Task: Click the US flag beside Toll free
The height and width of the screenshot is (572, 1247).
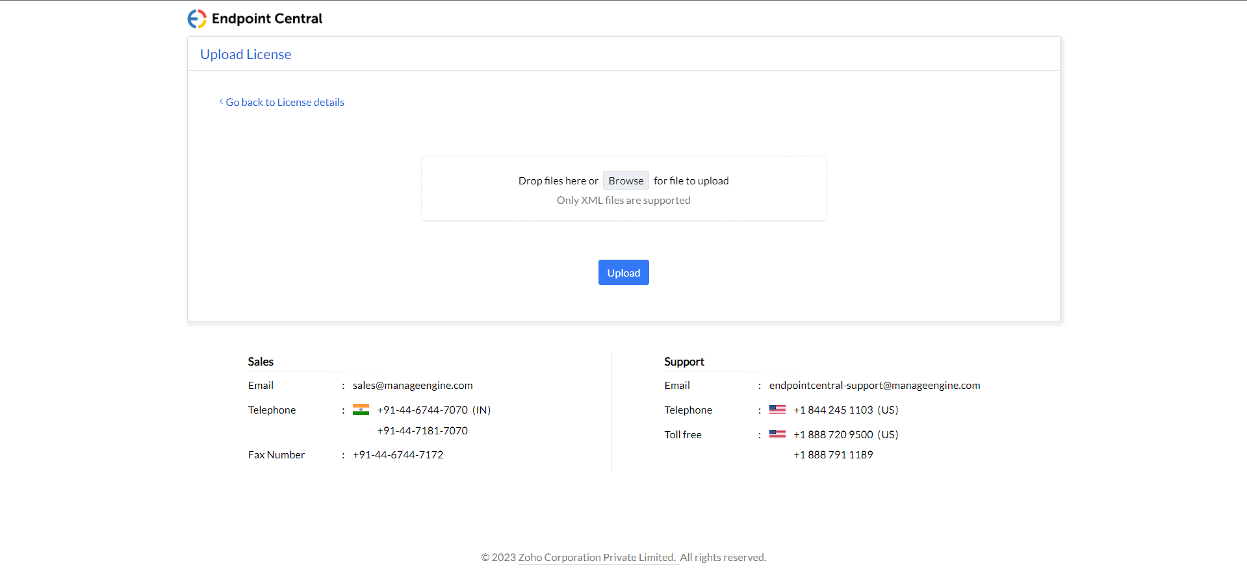Action: pyautogui.click(x=777, y=434)
